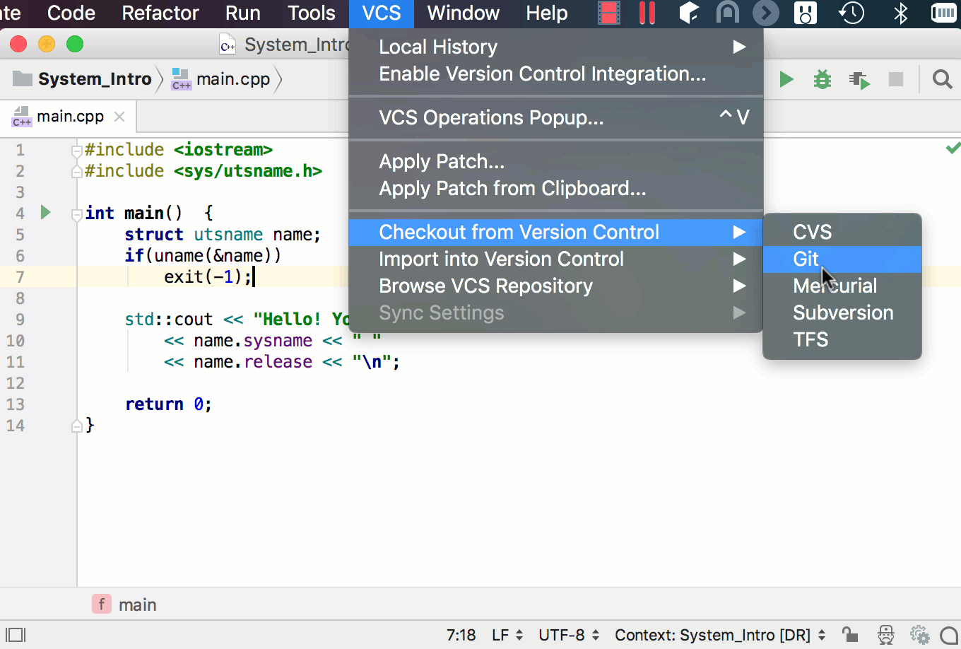The height and width of the screenshot is (649, 961).
Task: Click the file lock icon in status bar
Action: 849,634
